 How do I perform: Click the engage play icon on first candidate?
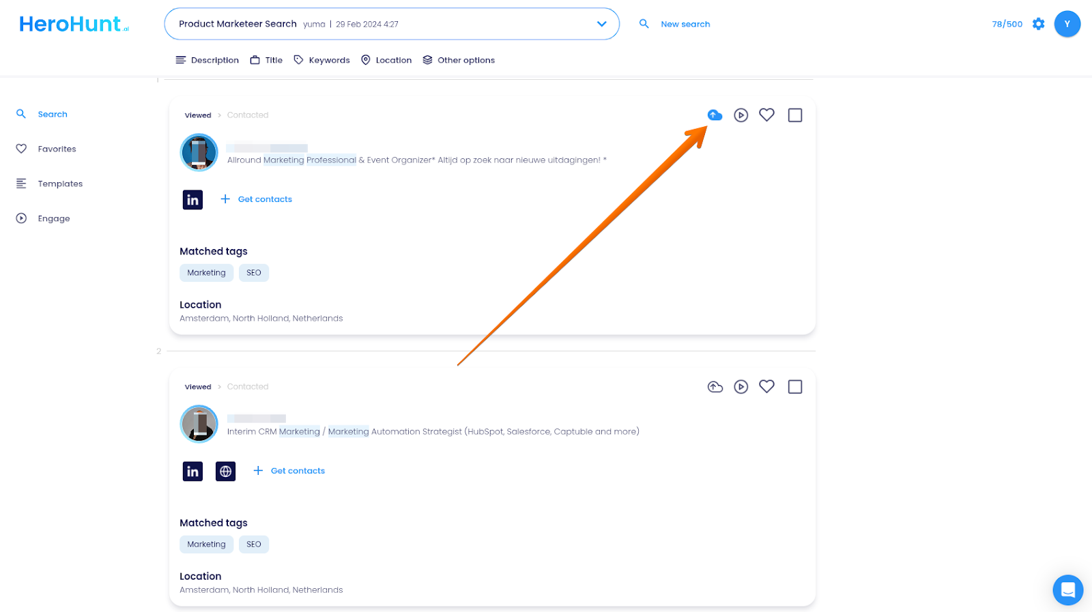[741, 115]
